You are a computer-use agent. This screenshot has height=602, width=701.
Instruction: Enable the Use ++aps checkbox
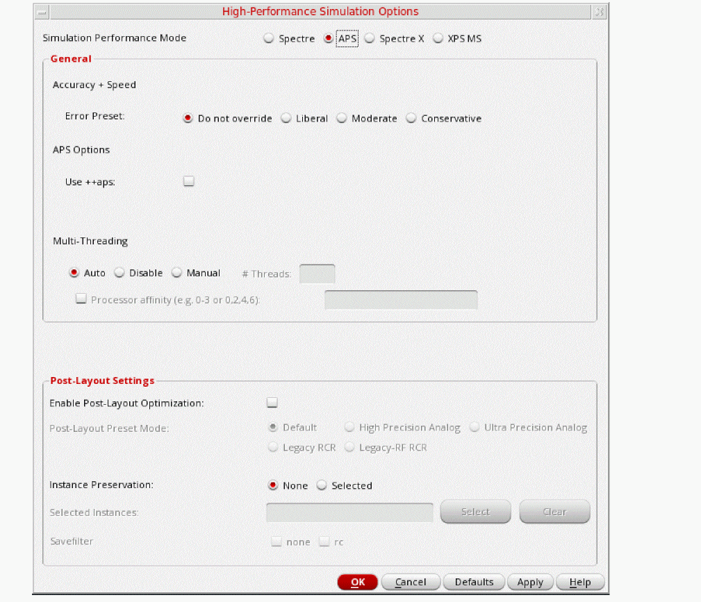pyautogui.click(x=189, y=181)
